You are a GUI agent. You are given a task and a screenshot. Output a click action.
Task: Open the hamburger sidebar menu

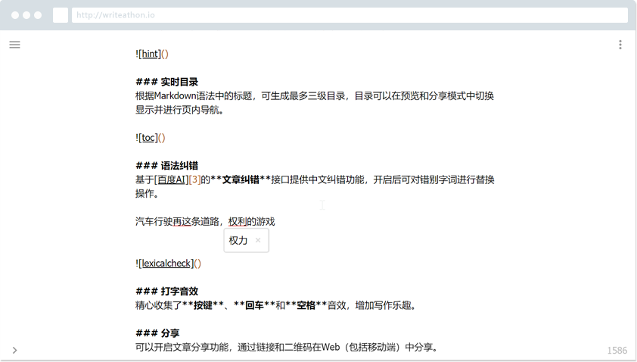click(14, 45)
